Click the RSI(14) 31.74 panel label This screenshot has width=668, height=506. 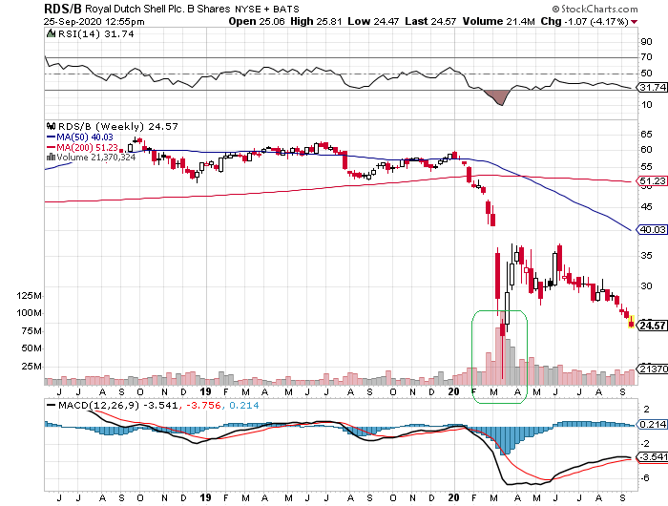coord(95,34)
